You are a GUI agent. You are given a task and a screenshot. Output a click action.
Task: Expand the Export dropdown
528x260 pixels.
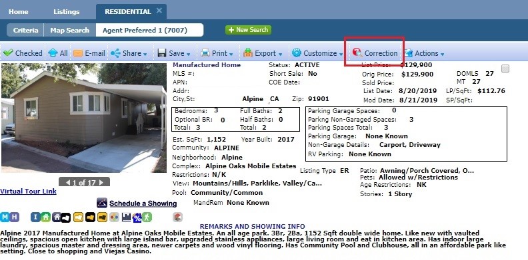point(263,53)
